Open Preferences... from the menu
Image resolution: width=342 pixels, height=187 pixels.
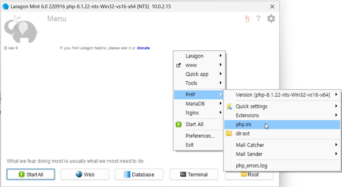pos(199,136)
